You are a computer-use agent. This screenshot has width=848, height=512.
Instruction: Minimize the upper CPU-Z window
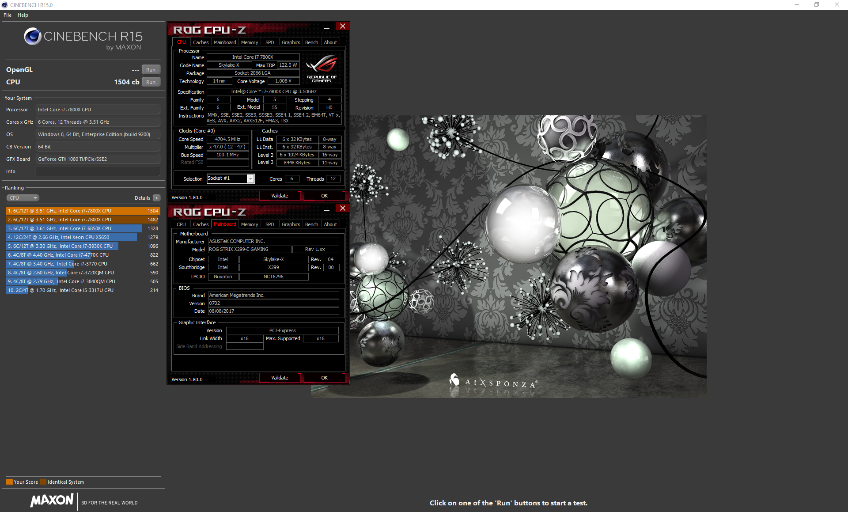327,27
